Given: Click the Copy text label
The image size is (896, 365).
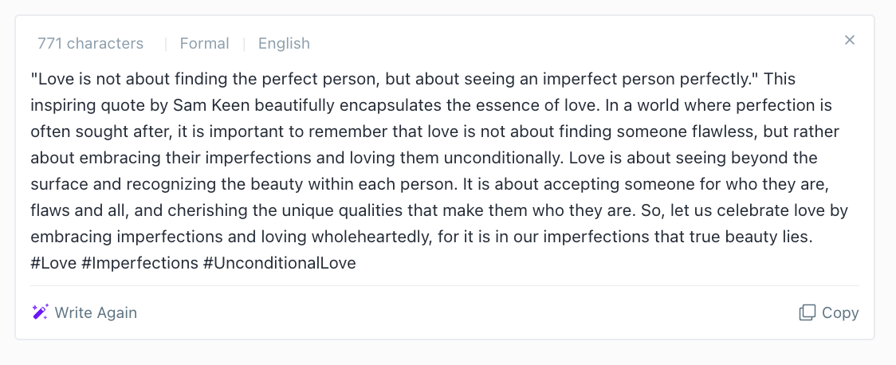Looking at the screenshot, I should (x=840, y=312).
